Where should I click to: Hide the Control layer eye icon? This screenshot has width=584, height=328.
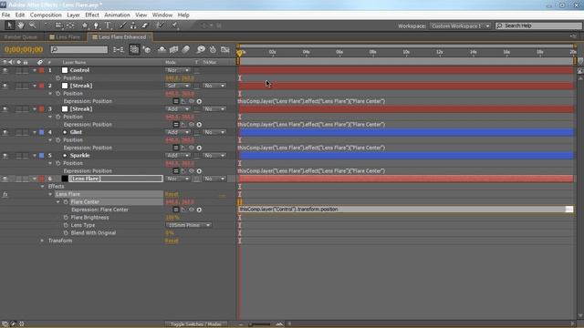pyautogui.click(x=5, y=70)
